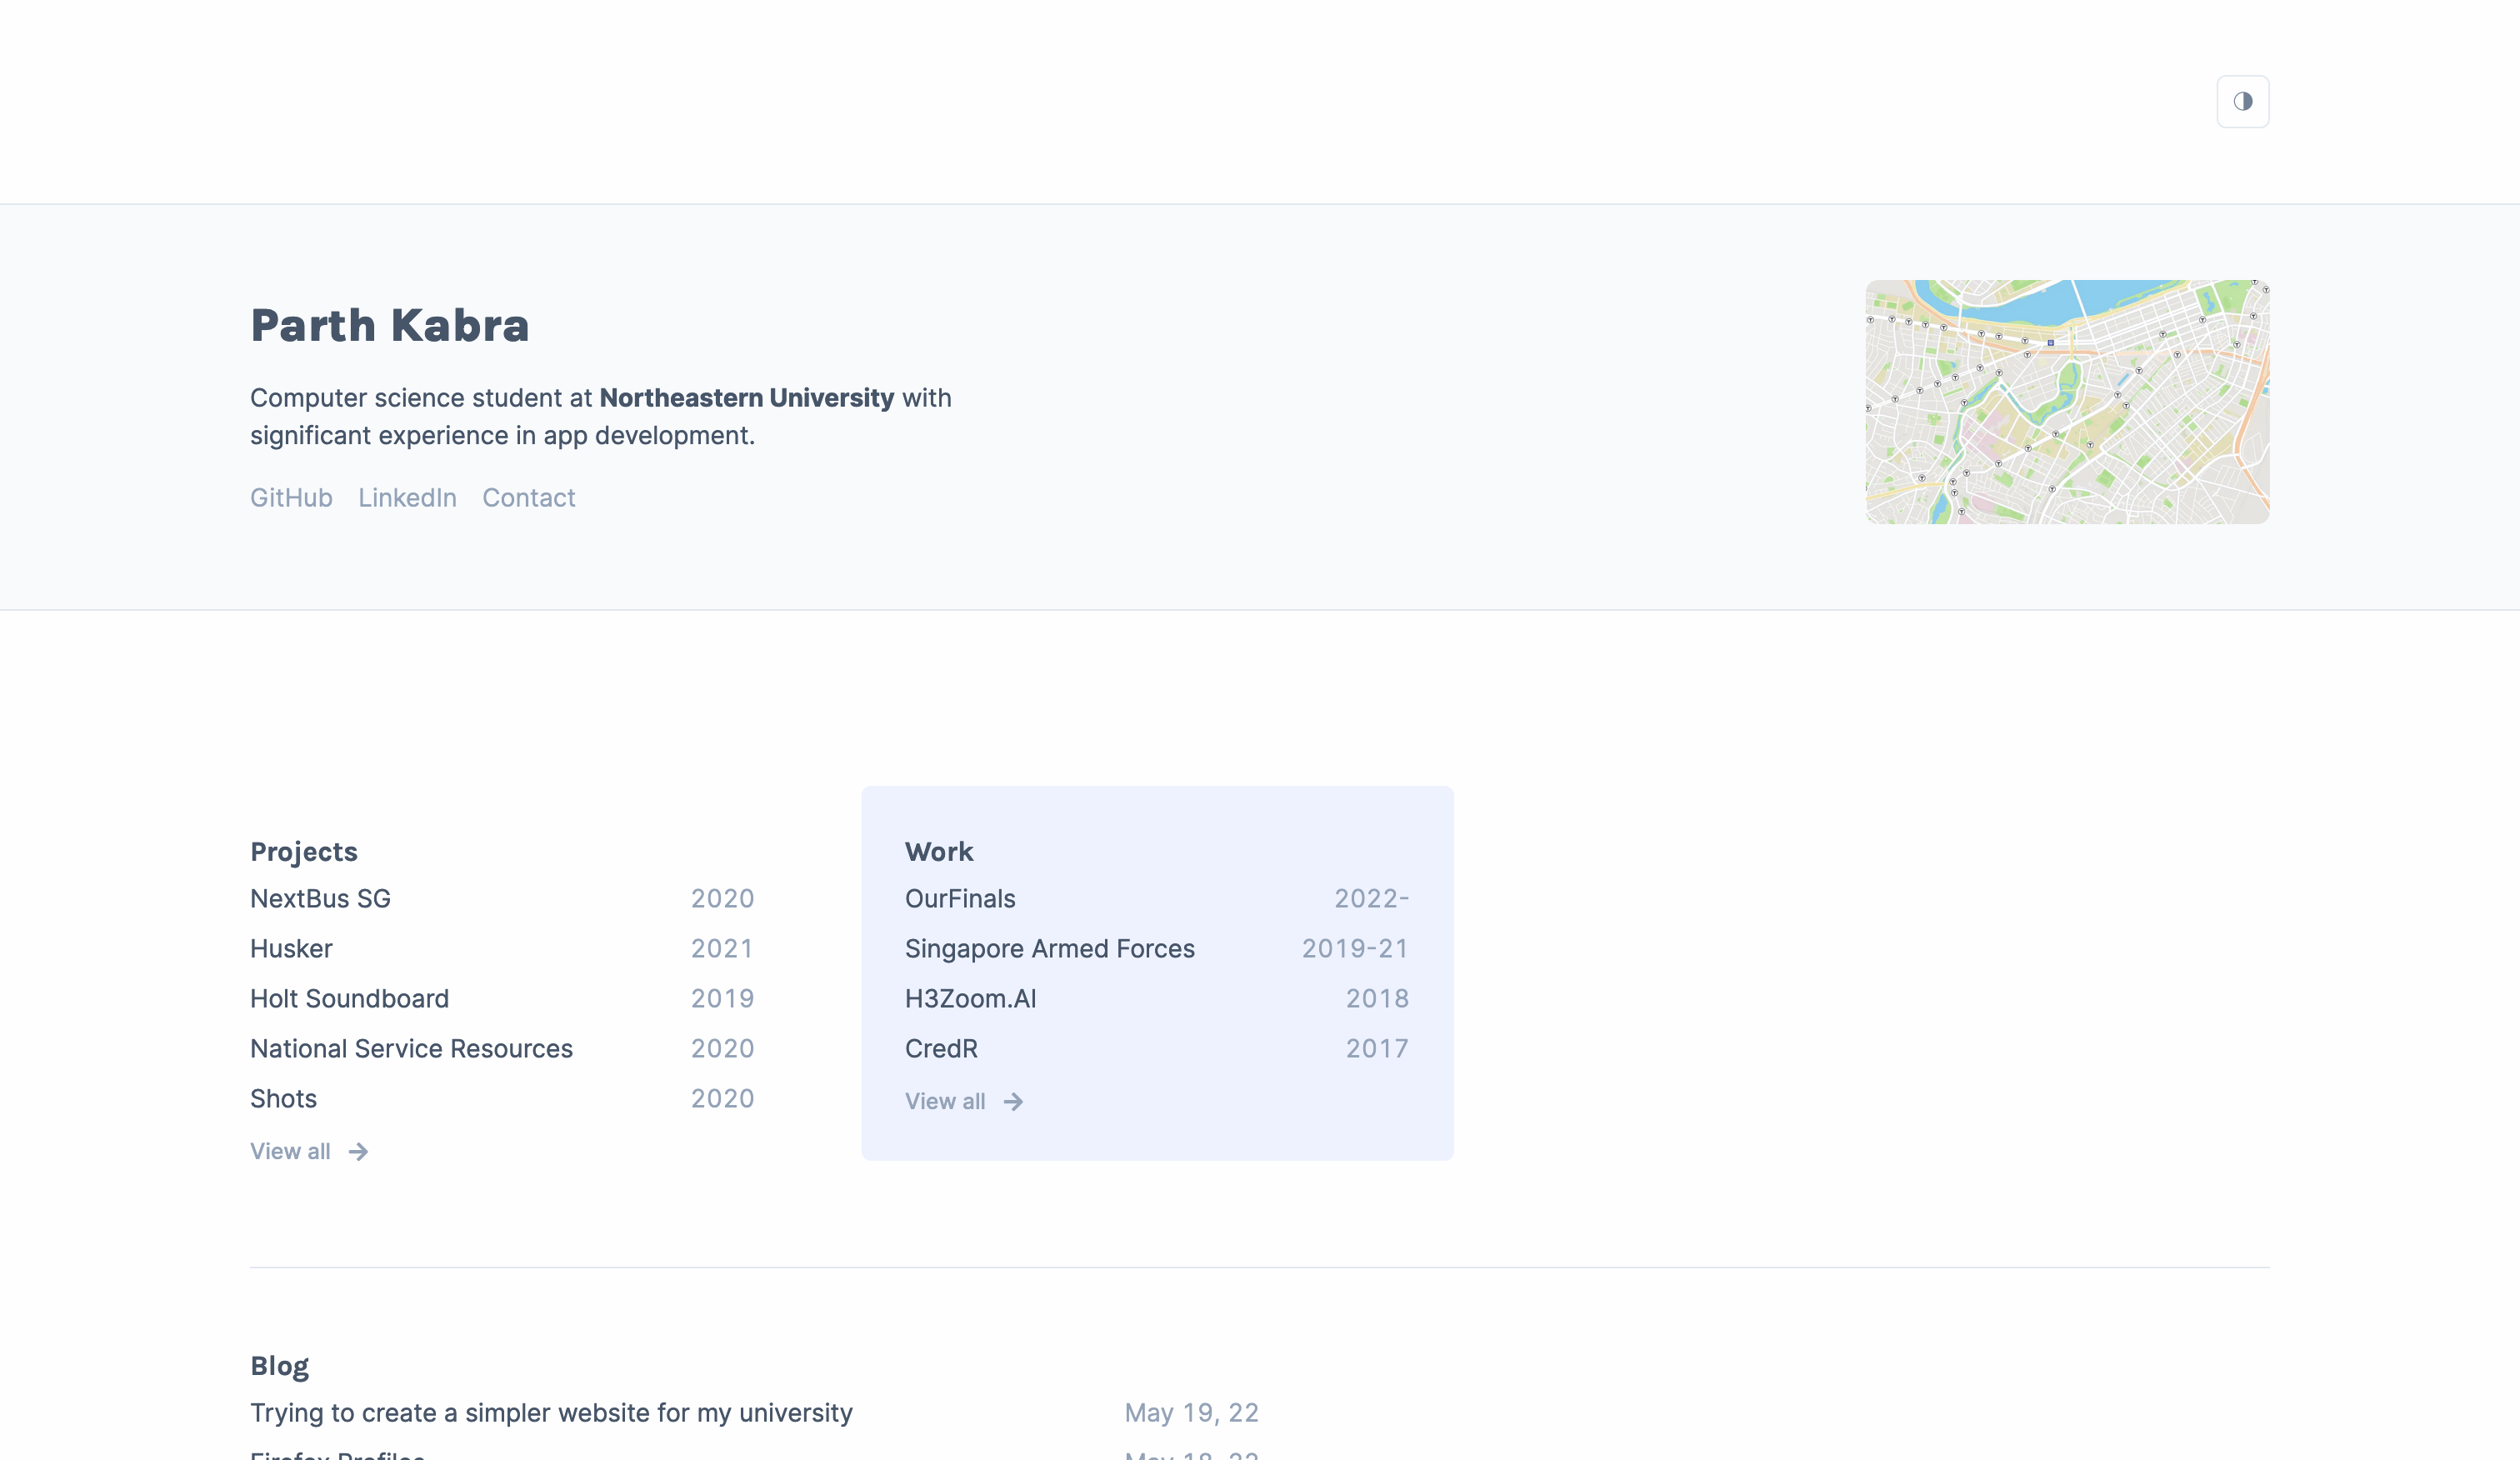Open the Holt Soundboard project
The width and height of the screenshot is (2520, 1460).
(x=349, y=999)
